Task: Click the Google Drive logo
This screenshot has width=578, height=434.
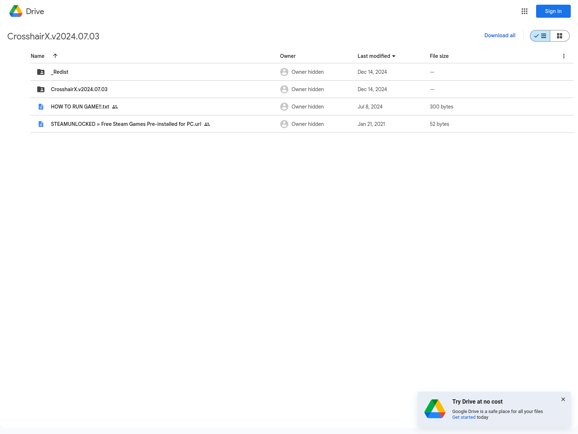Action: click(x=16, y=11)
